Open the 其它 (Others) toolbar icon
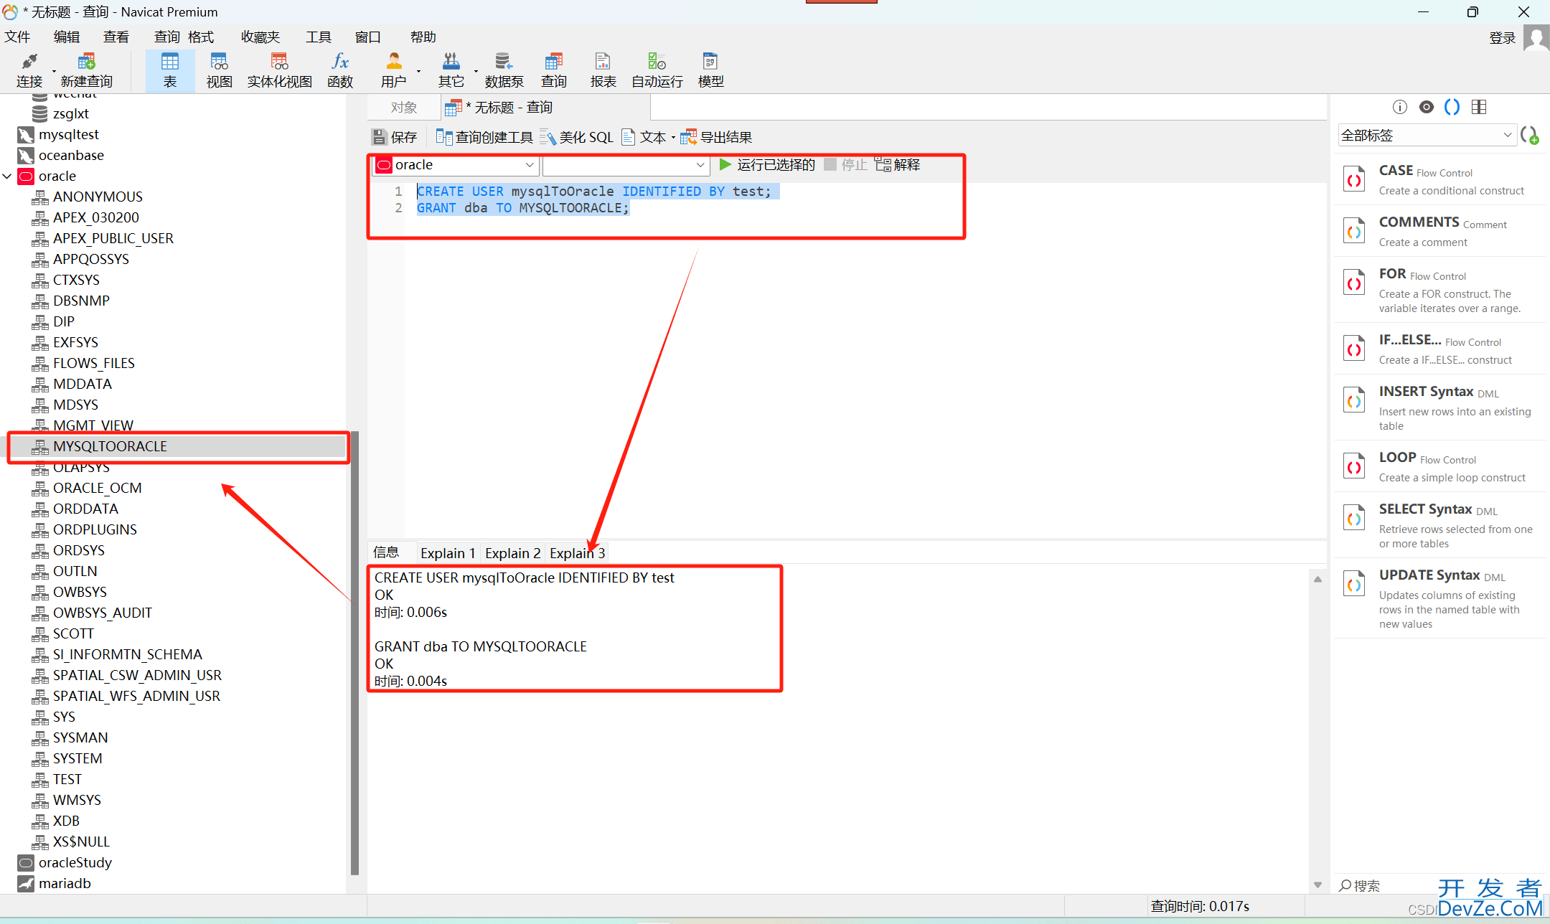 (x=451, y=70)
